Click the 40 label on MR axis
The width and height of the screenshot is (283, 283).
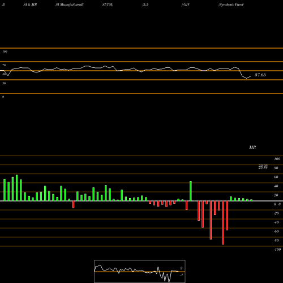click(276, 186)
